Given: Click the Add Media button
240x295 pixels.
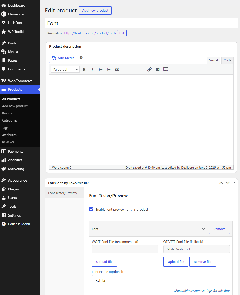Looking at the screenshot, I should [63, 58].
